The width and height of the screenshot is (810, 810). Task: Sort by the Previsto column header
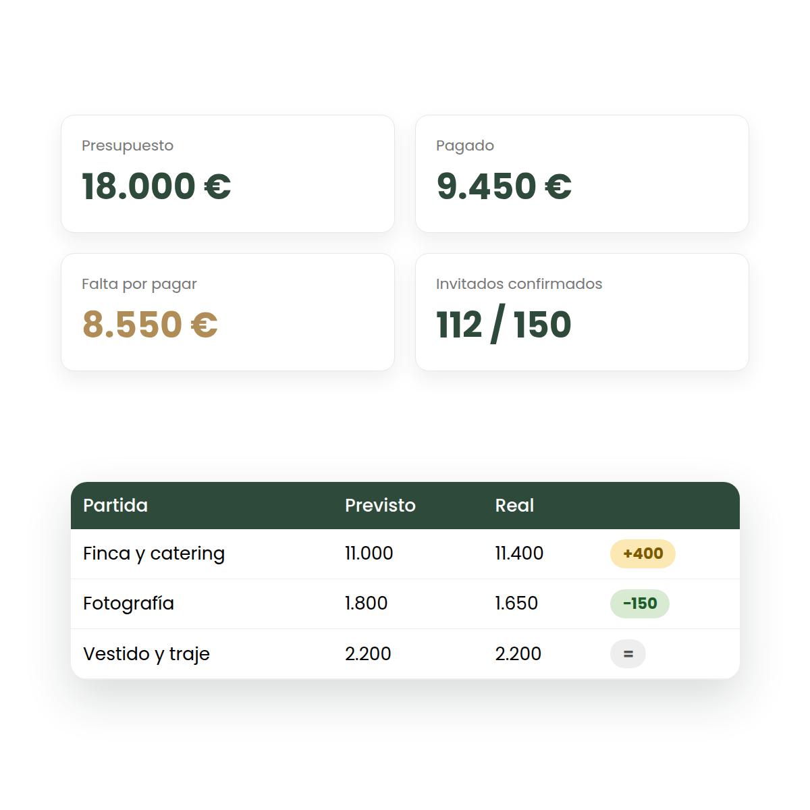coord(380,506)
